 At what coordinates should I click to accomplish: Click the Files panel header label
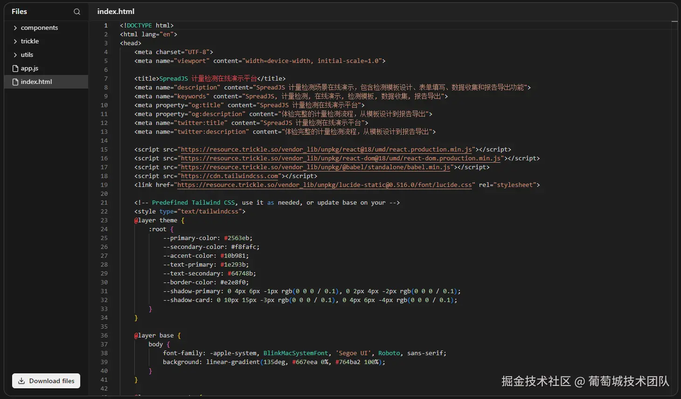click(x=20, y=12)
